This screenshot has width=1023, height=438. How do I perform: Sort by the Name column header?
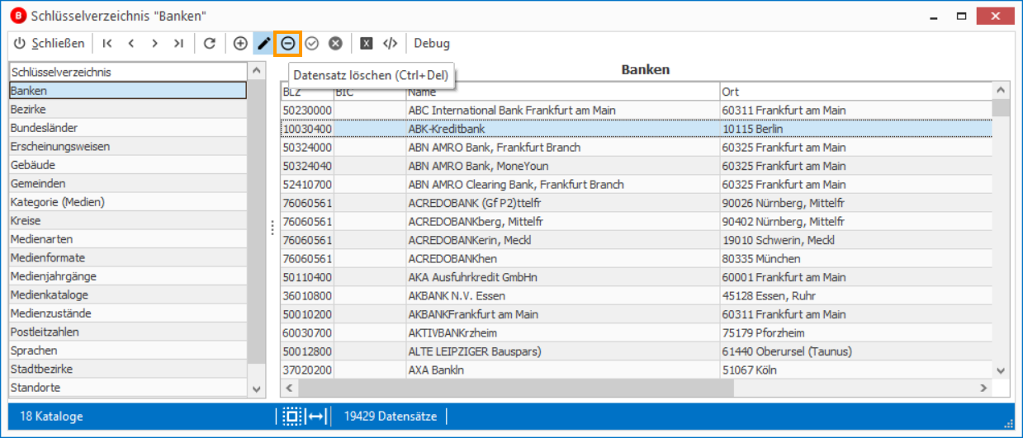point(561,92)
